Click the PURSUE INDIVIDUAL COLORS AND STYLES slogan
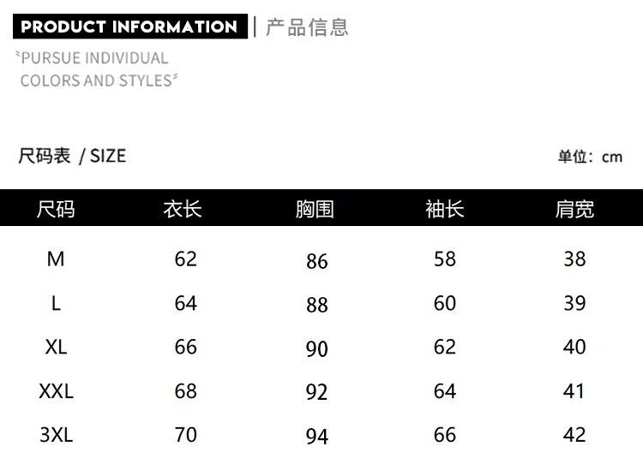This screenshot has width=643, height=470. (x=97, y=69)
